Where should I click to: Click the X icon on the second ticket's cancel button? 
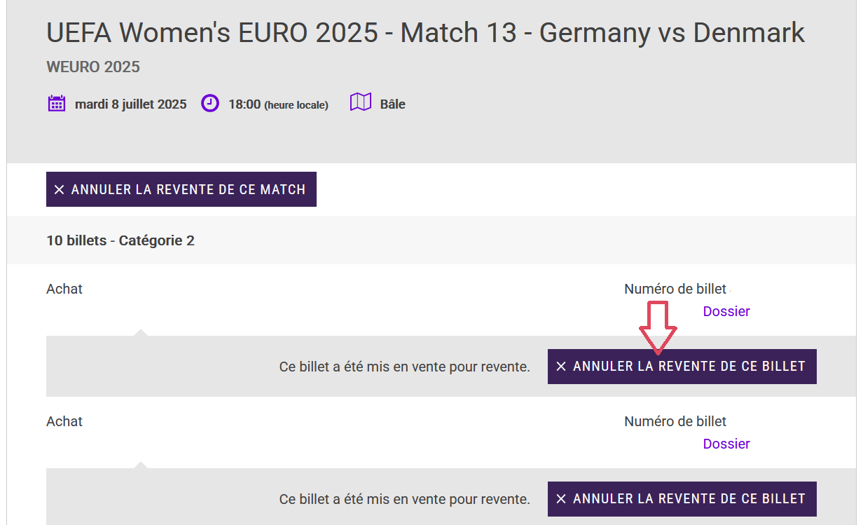[561, 499]
